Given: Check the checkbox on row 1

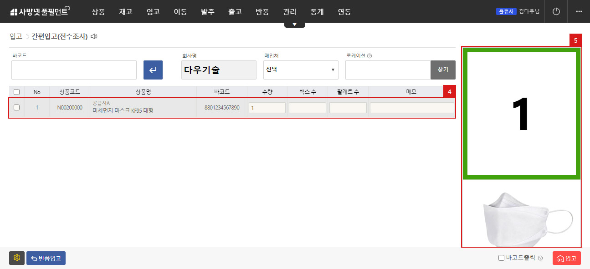Looking at the screenshot, I should [17, 108].
